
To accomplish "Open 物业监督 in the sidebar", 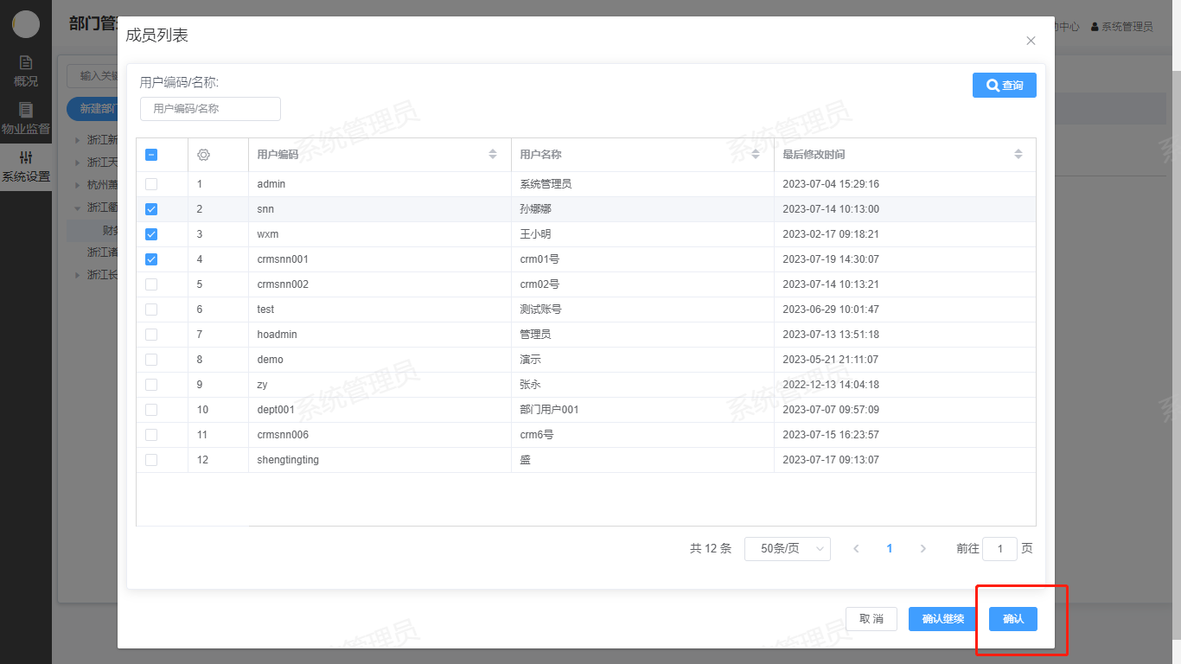I will pos(26,118).
